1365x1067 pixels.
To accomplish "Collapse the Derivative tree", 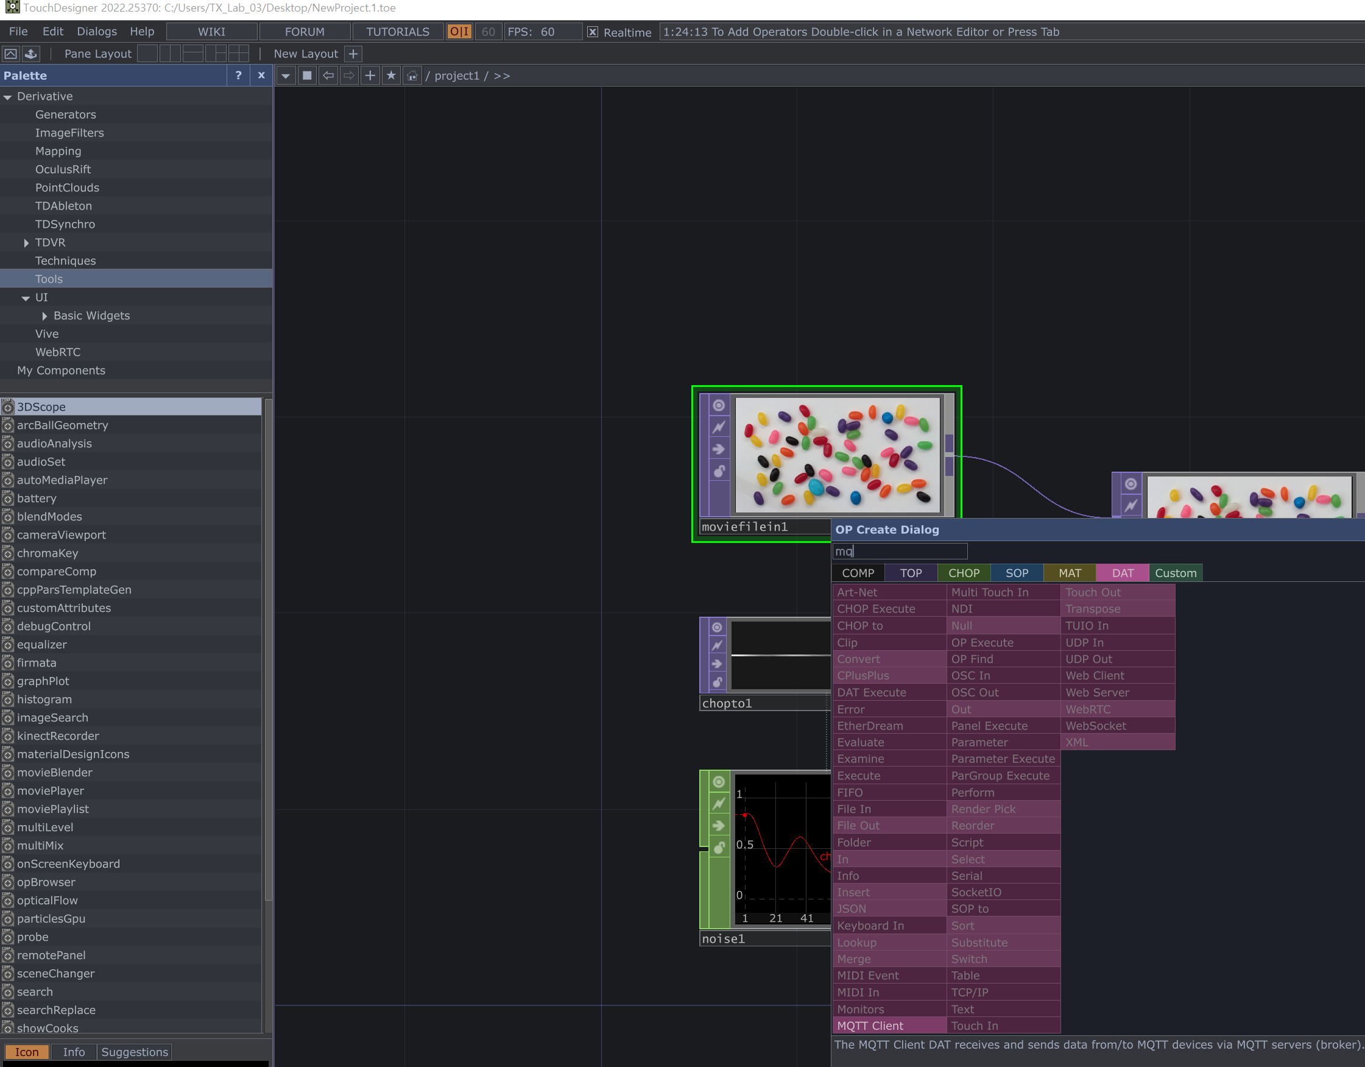I will 8,97.
